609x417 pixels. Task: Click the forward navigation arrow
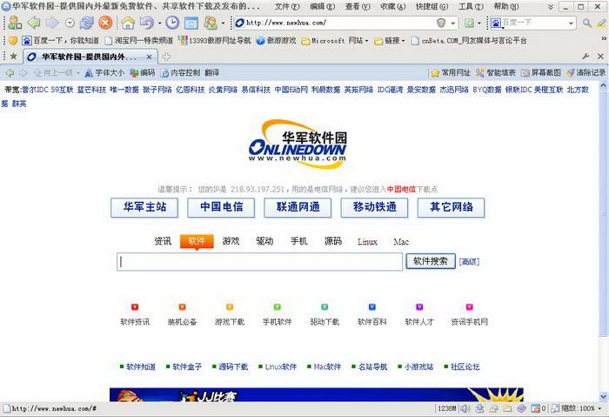click(x=51, y=23)
